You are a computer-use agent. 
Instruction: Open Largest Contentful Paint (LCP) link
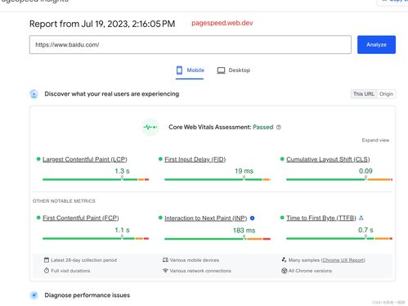pos(85,160)
